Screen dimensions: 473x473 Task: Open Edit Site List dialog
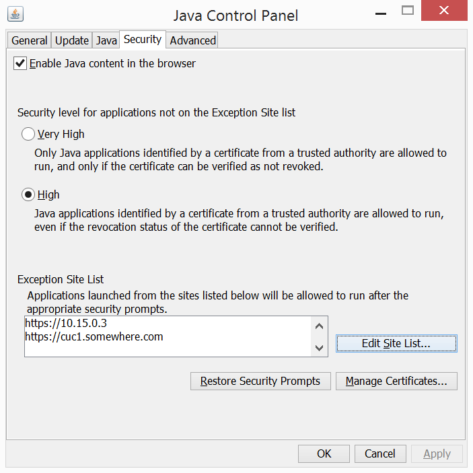[x=396, y=343]
